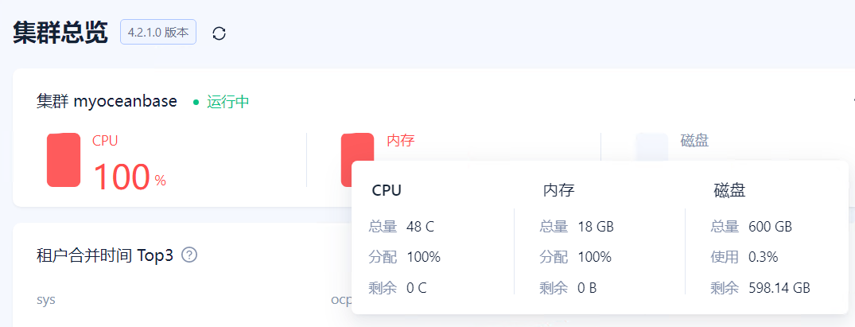The image size is (855, 327).
Task: Click the 运行中 running status label
Action: [x=228, y=102]
